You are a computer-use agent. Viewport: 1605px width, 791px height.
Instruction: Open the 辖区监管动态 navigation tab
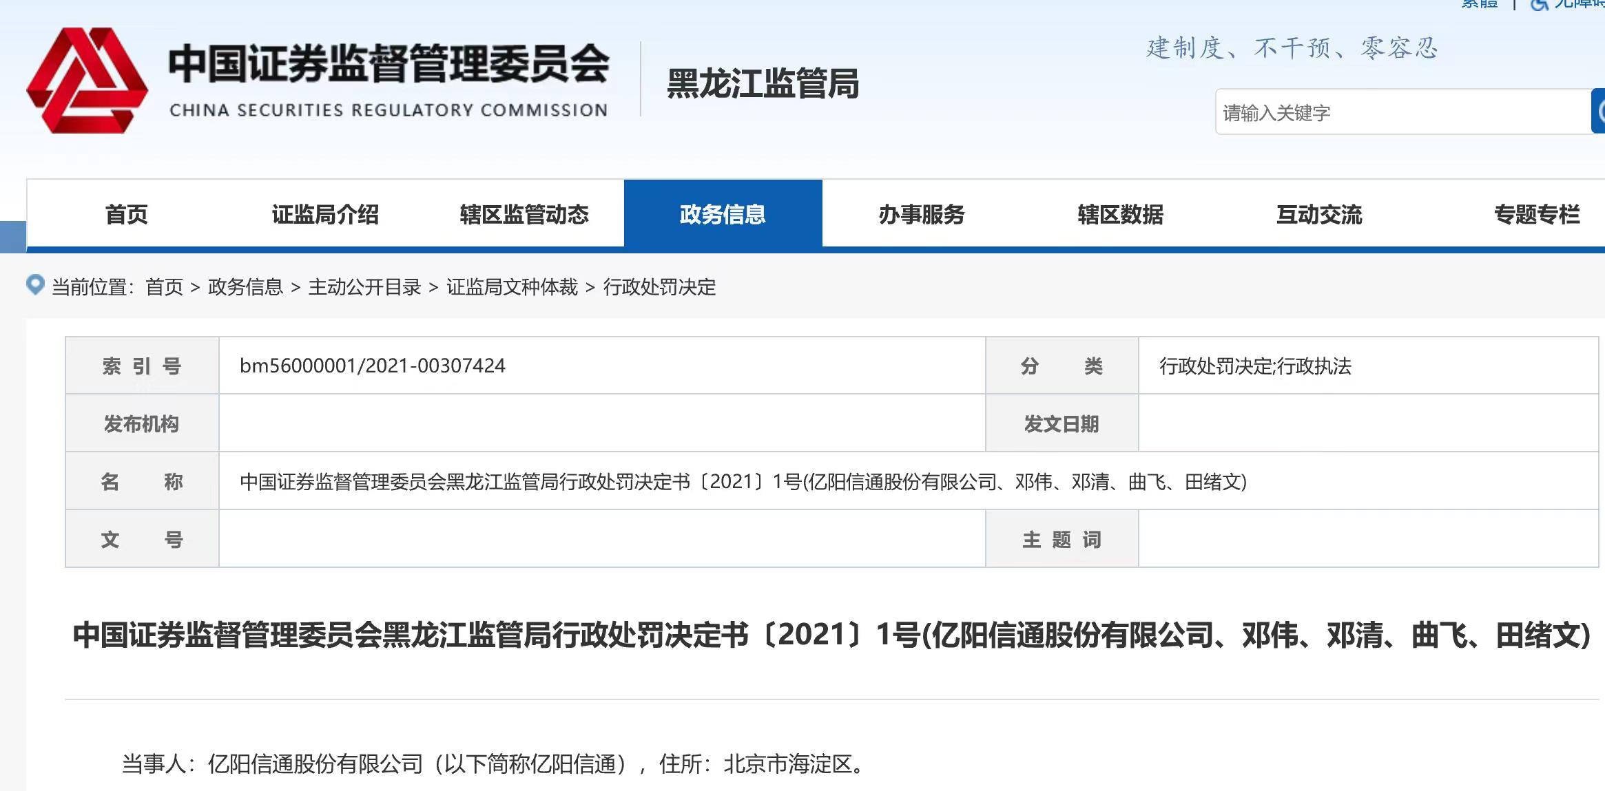coord(524,214)
